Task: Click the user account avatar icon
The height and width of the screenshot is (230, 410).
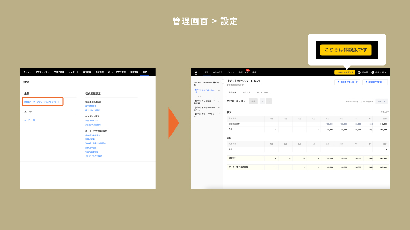Action: pyautogui.click(x=373, y=72)
